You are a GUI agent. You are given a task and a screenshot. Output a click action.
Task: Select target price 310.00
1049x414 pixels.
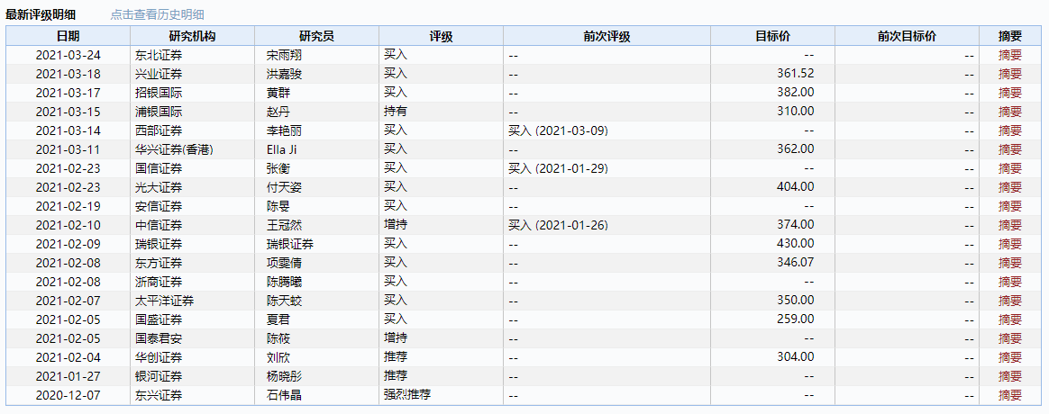click(796, 111)
